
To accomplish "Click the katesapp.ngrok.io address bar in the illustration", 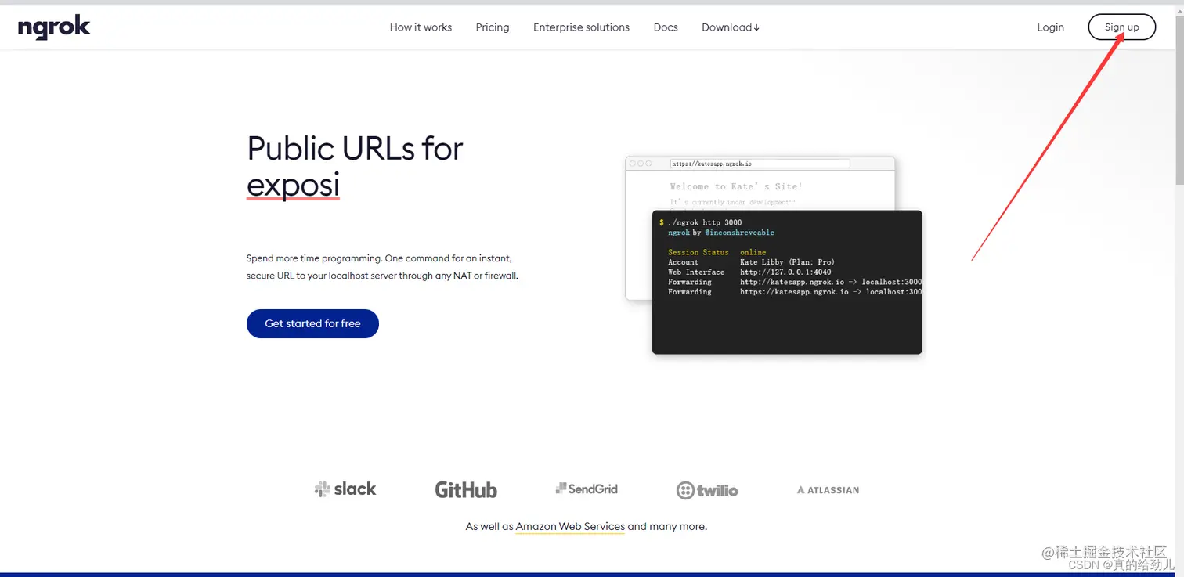I will [760, 164].
